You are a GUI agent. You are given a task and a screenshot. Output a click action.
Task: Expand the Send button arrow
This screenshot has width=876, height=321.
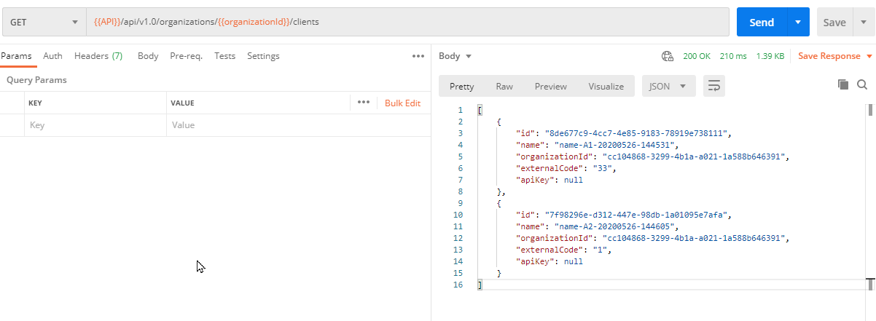click(x=798, y=22)
